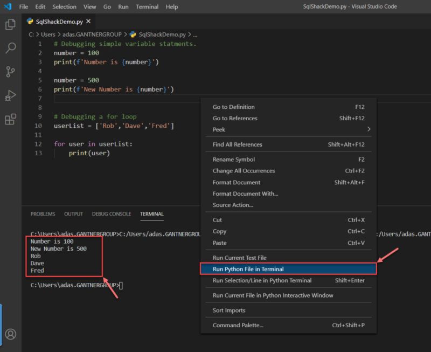Open the Terminal menu

(148, 6)
